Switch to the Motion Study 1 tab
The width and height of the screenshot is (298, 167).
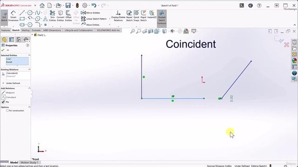point(29,162)
